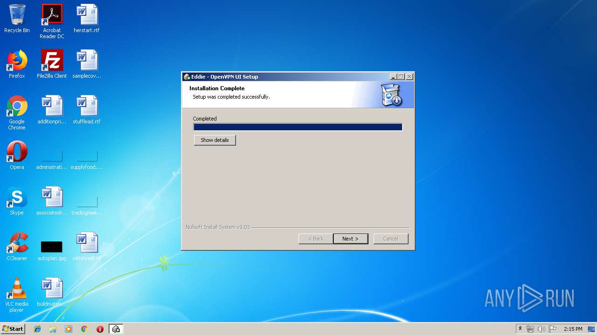Click Next in Eddie setup
Image resolution: width=597 pixels, height=335 pixels.
tap(351, 239)
